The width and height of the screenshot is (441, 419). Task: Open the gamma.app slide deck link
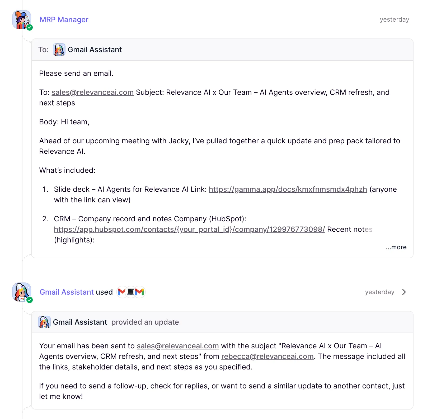point(288,189)
